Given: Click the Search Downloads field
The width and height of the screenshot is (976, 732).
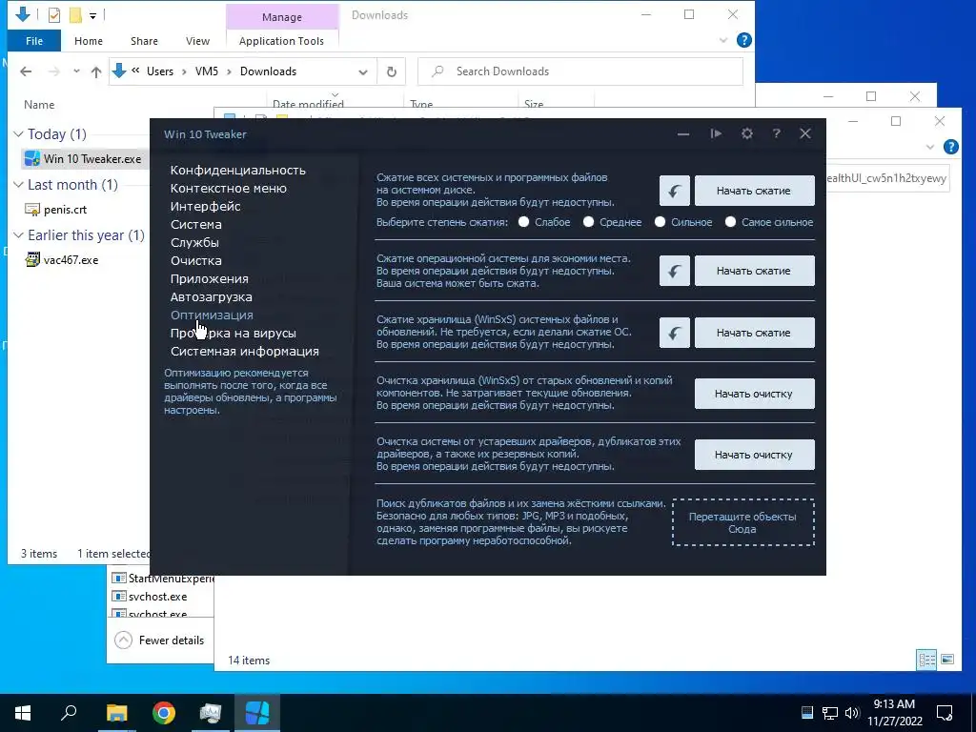Looking at the screenshot, I should [x=580, y=71].
